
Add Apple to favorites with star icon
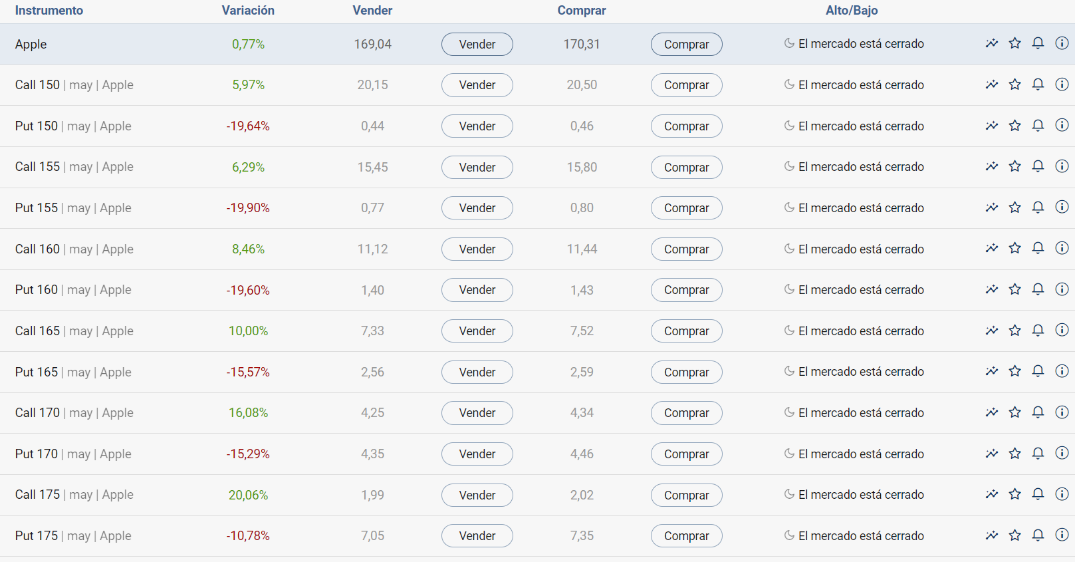1015,44
